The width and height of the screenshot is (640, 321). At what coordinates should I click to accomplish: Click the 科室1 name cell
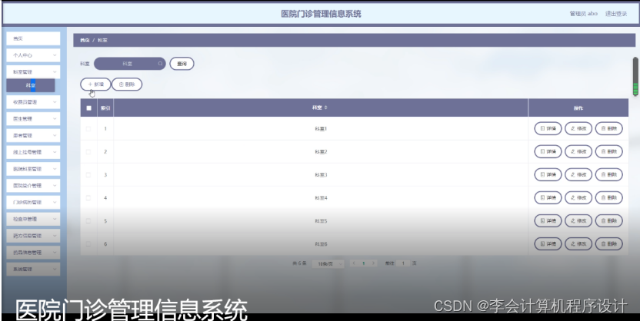tap(321, 129)
